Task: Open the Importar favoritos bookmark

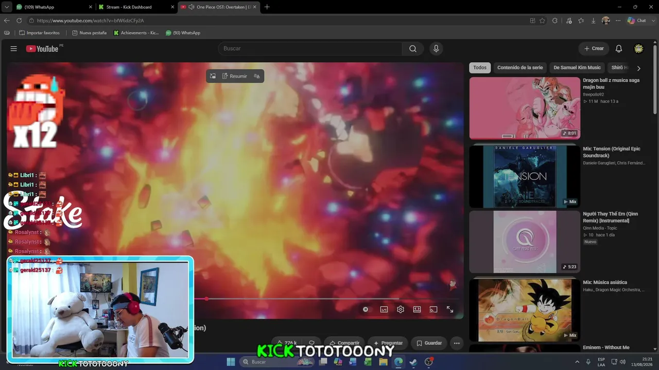Action: 39,33
